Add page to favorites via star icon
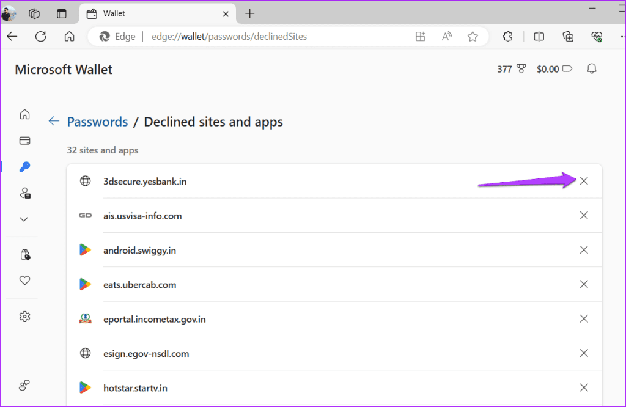Image resolution: width=626 pixels, height=407 pixels. (x=472, y=36)
